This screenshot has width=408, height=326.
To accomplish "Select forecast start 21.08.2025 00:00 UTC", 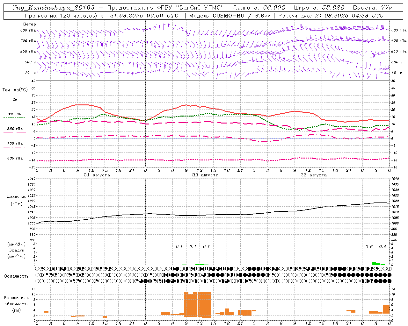I will 144,16.
